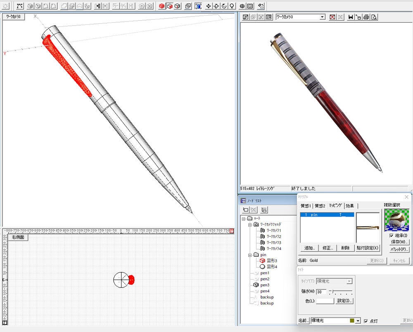Switch to the 効果 tab

(350, 206)
